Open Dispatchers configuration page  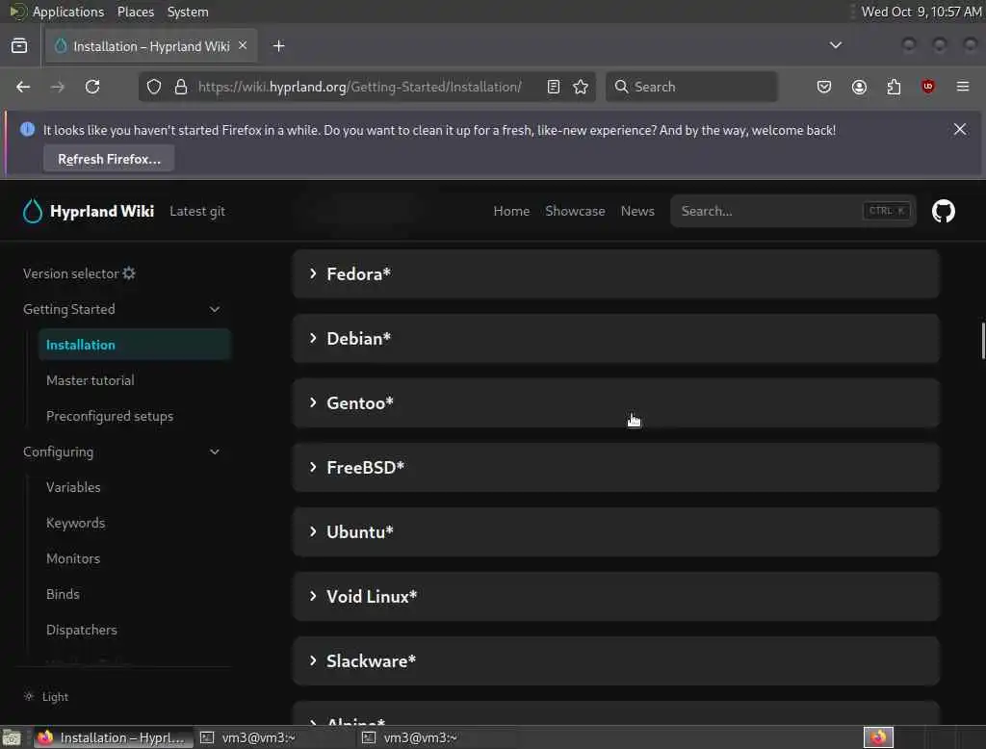click(x=82, y=631)
